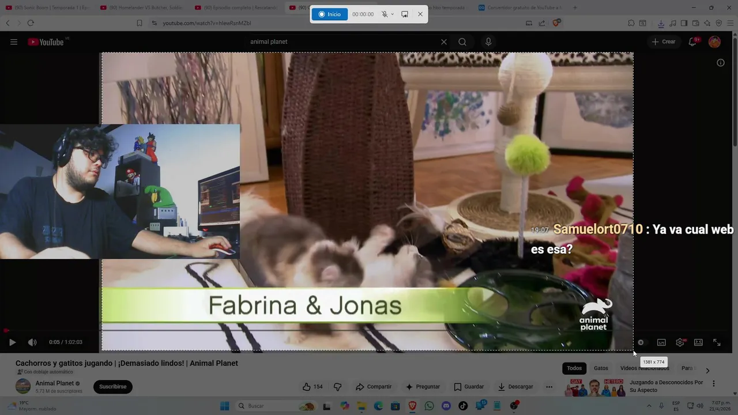
Task: Open more actions ellipsis beside Descargar
Action: click(x=549, y=387)
